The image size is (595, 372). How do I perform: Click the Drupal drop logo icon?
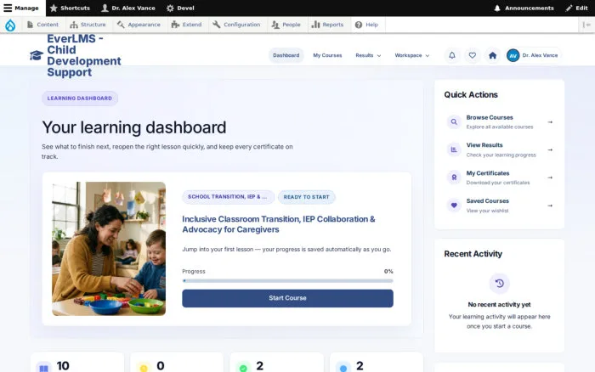[10, 25]
